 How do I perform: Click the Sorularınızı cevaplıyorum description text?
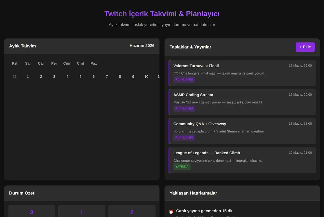pos(219,131)
